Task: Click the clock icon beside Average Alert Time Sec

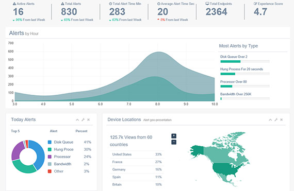Action: [159, 4]
